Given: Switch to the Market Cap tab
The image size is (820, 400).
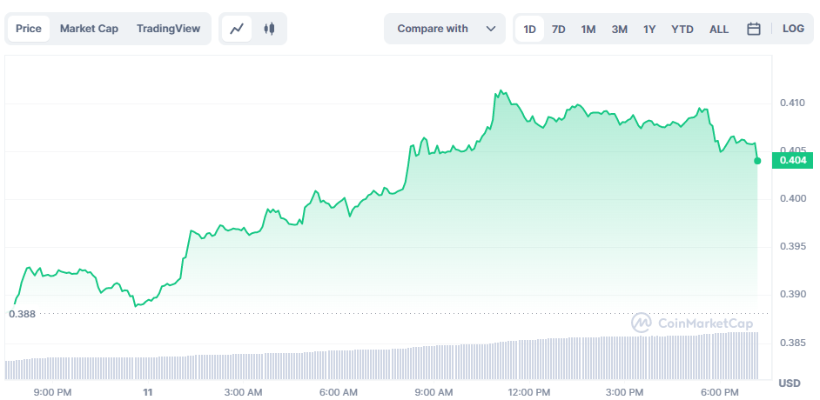Looking at the screenshot, I should click(89, 29).
